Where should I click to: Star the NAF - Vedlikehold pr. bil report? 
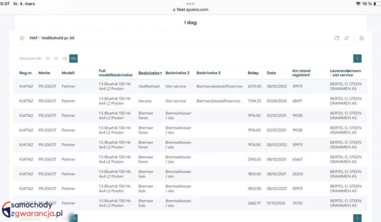coord(22,38)
